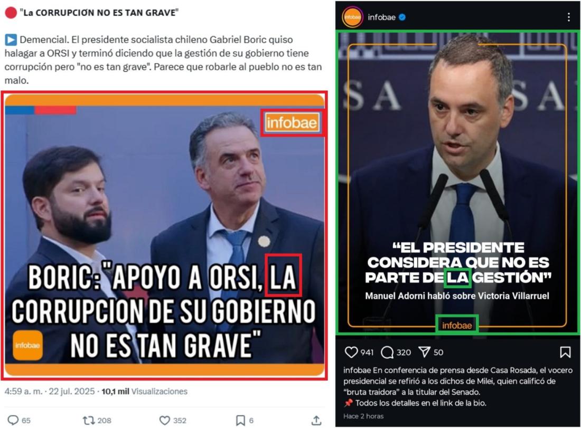Open the infobae account username link

pyautogui.click(x=382, y=17)
